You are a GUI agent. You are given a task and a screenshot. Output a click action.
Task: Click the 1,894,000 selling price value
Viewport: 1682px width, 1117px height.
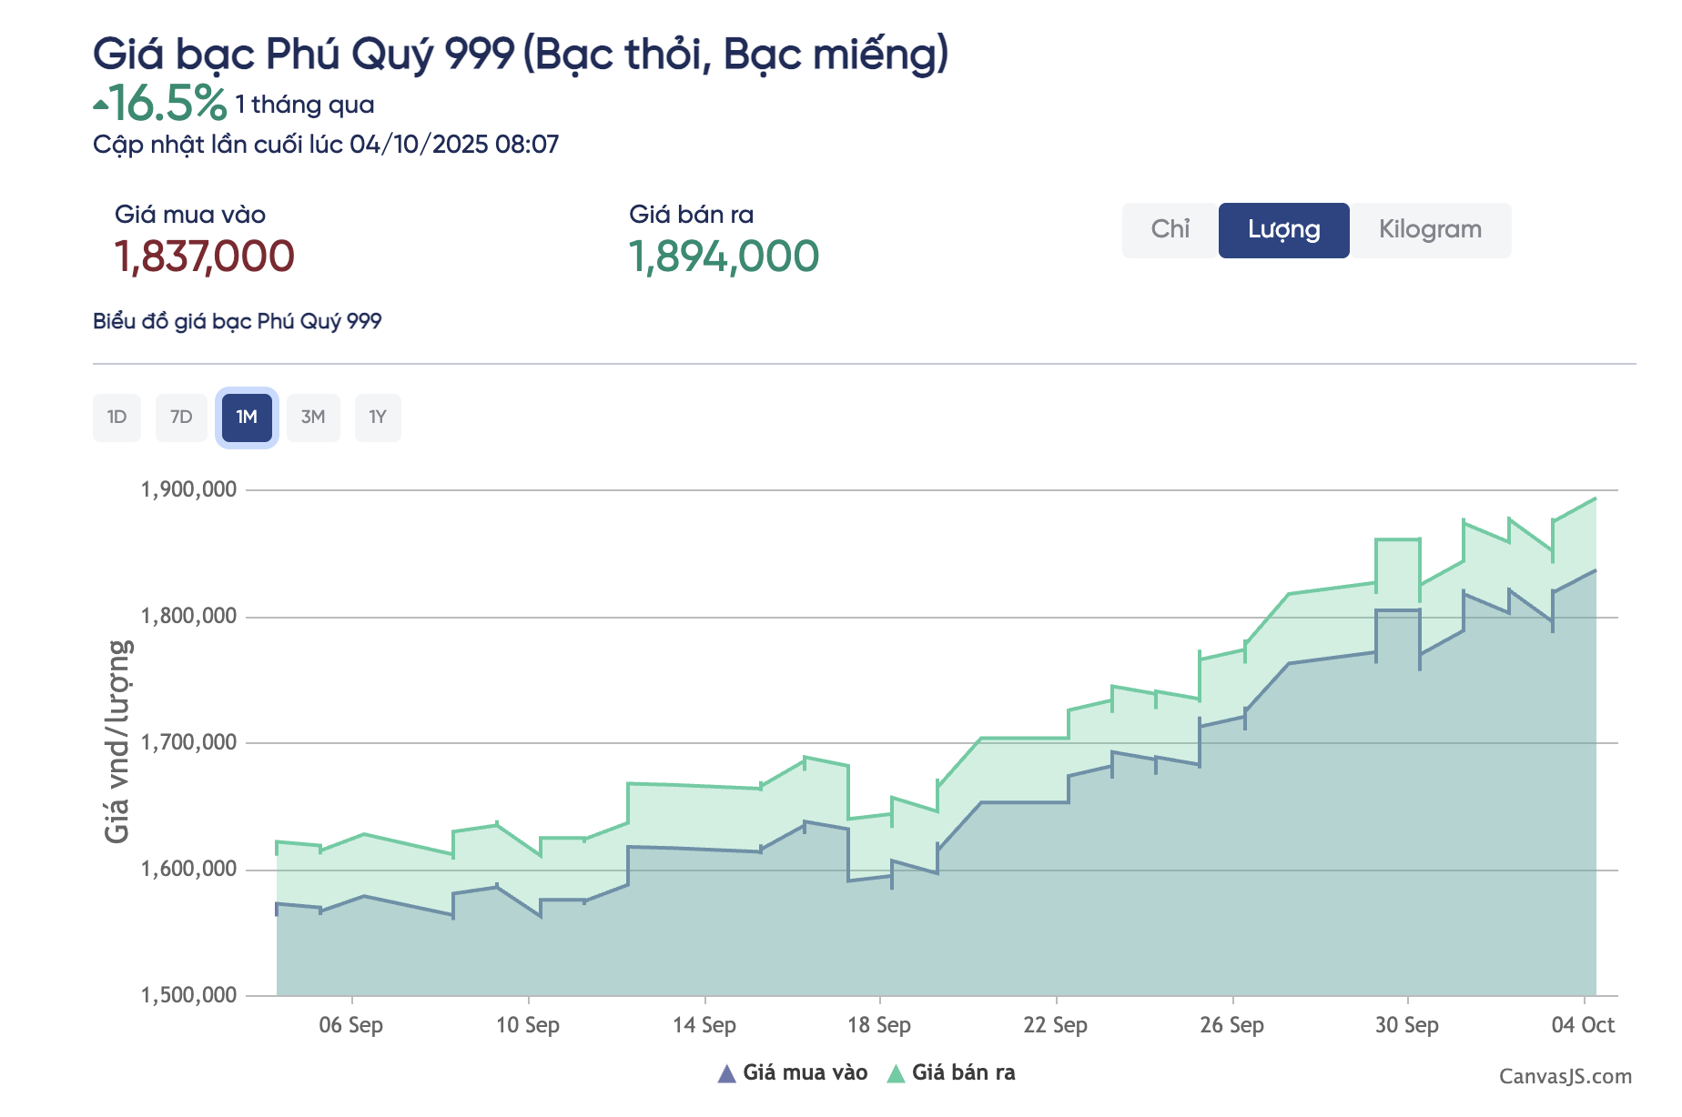[x=724, y=257]
